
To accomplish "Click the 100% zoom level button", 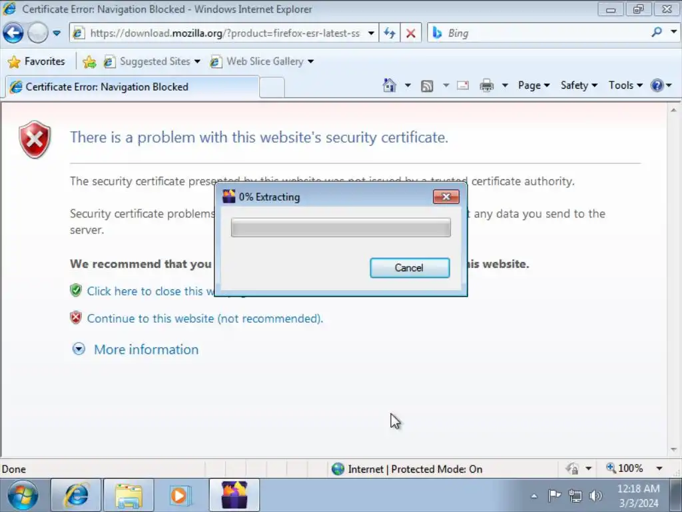I will point(625,469).
